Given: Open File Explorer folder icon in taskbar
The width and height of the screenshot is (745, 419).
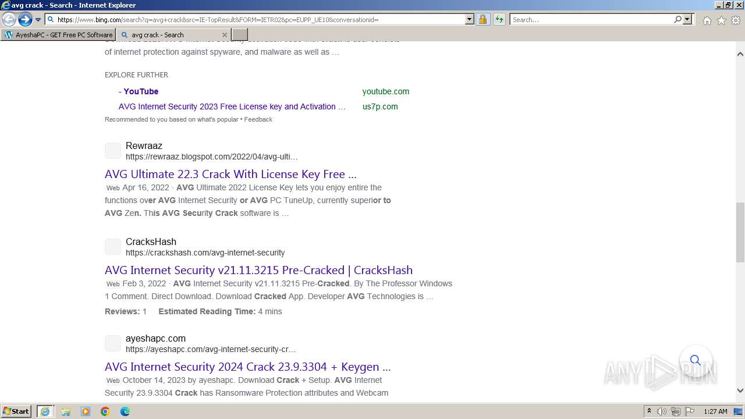Looking at the screenshot, I should click(66, 411).
